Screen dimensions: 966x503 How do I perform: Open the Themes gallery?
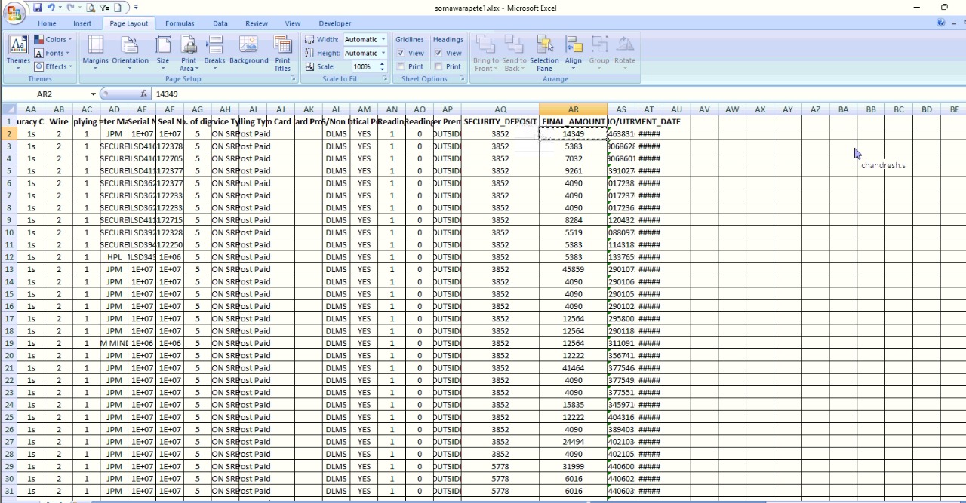tap(18, 51)
